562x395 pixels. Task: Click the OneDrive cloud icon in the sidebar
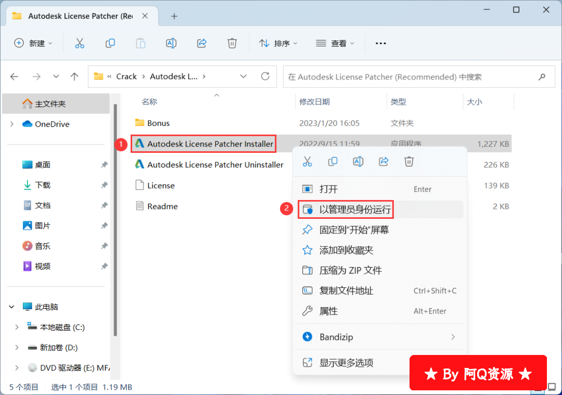27,124
